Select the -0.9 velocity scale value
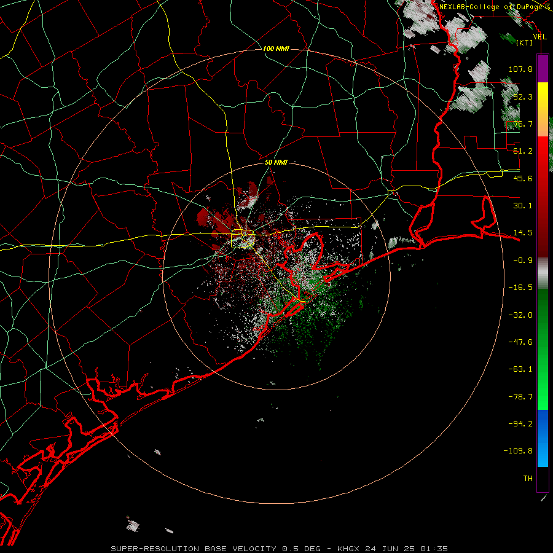Image resolution: width=553 pixels, height=553 pixels. pos(523,261)
